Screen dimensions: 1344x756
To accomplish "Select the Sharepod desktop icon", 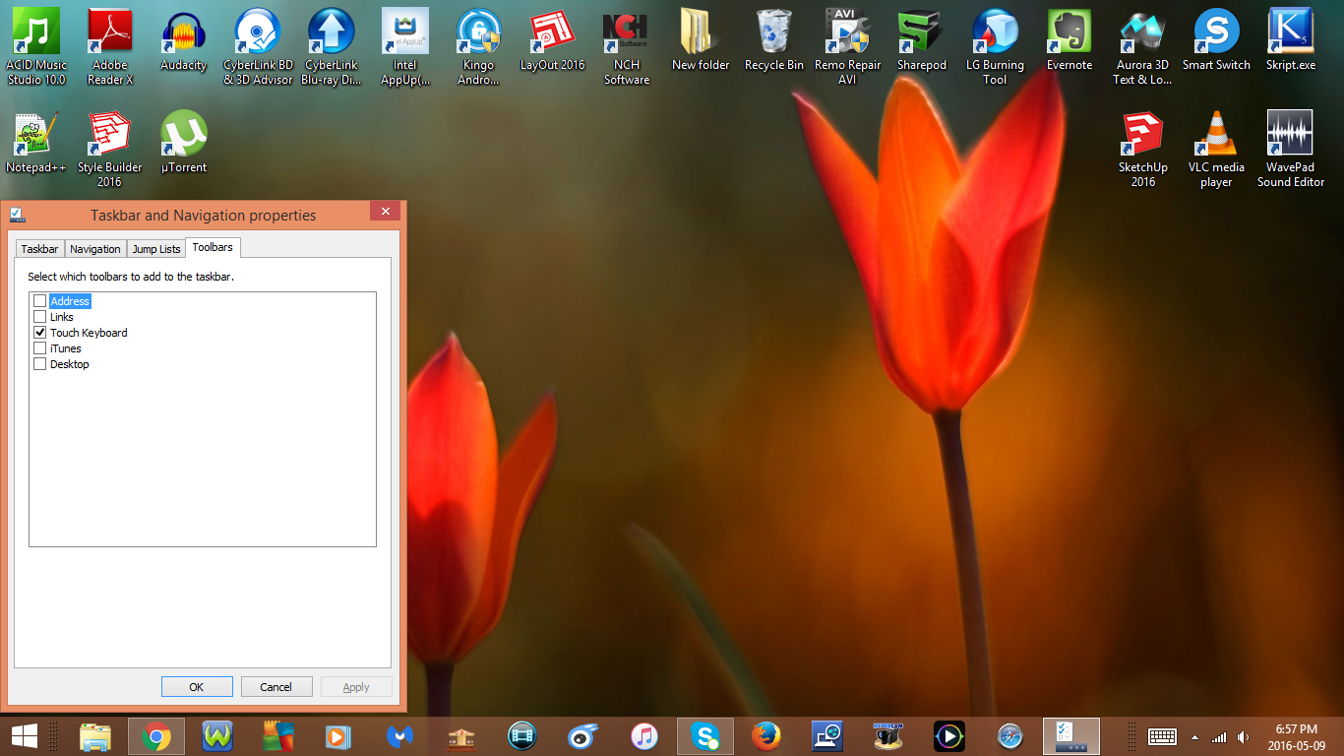I will coord(922,39).
